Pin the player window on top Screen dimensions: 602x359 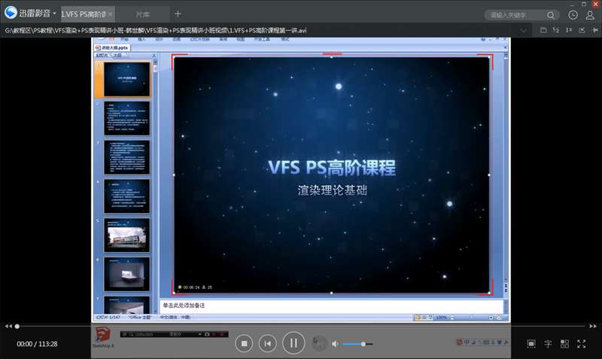click(594, 30)
